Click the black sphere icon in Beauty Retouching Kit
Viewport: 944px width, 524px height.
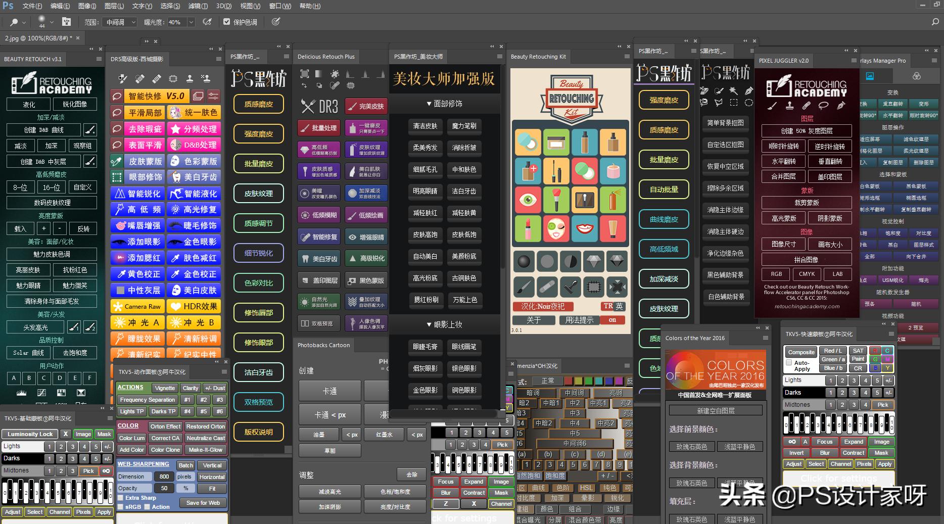pyautogui.click(x=524, y=261)
